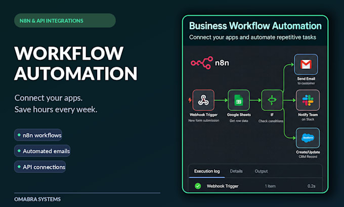The image size is (344, 207).
Task: Click the API connections tag
Action: (x=40, y=167)
